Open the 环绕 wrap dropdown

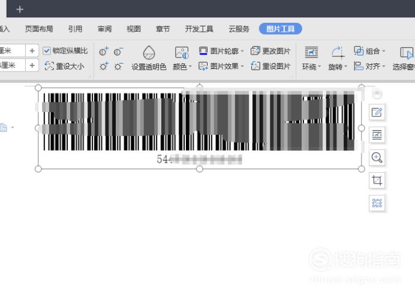click(x=311, y=58)
